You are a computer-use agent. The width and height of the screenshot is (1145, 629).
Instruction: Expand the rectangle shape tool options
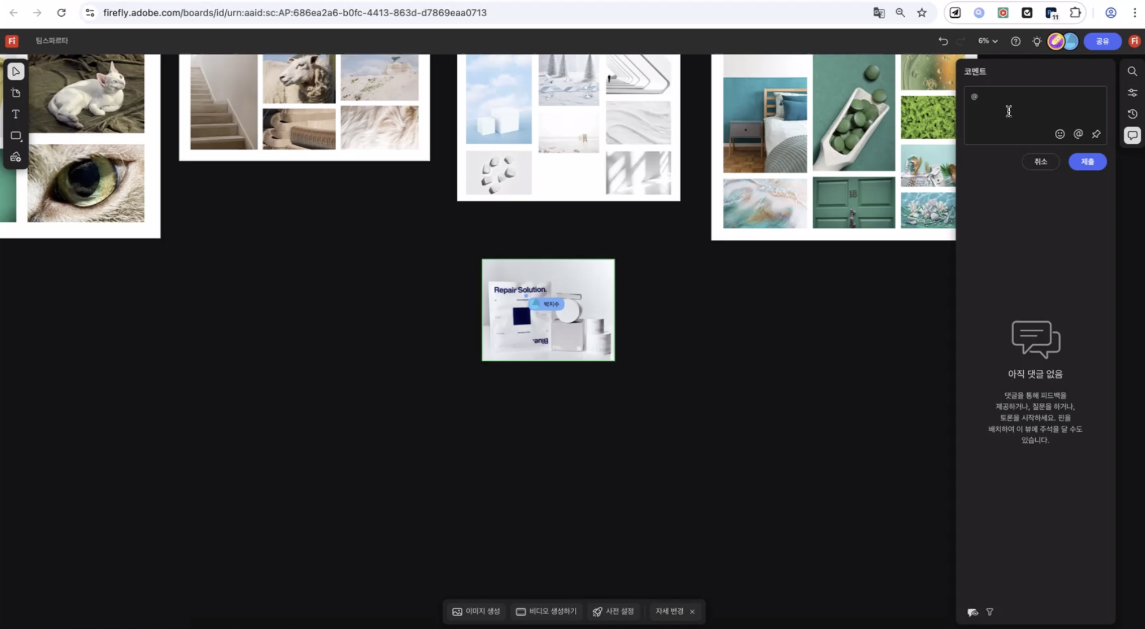click(16, 136)
